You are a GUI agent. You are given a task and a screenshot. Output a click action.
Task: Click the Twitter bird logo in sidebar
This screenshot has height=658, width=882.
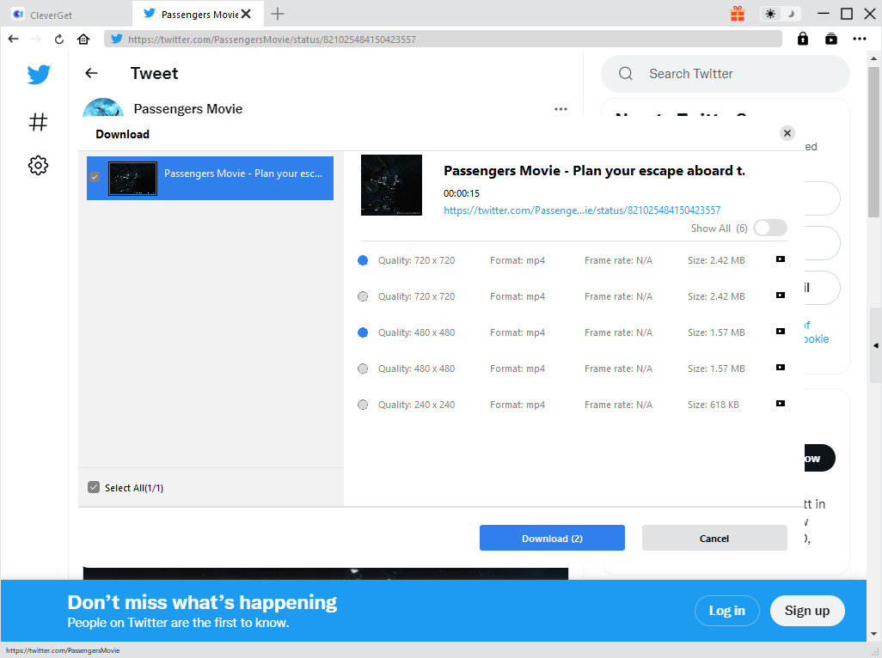pyautogui.click(x=39, y=75)
